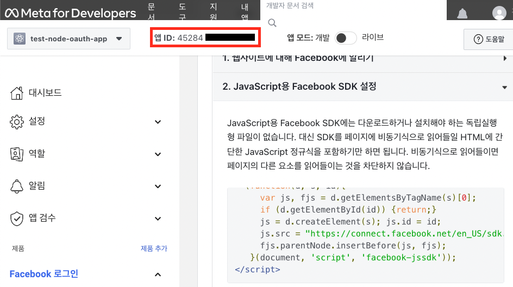Click the test-node-oauth-app atom icon

click(x=20, y=39)
